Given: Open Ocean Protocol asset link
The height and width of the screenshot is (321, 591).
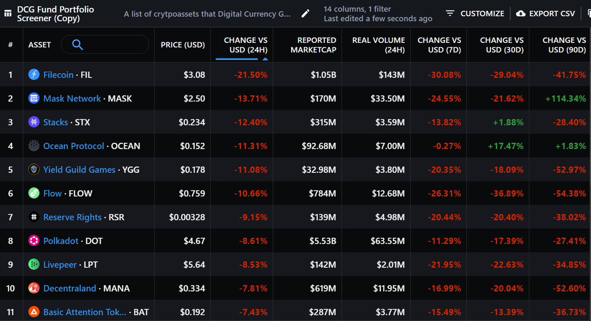Looking at the screenshot, I should (x=74, y=146).
